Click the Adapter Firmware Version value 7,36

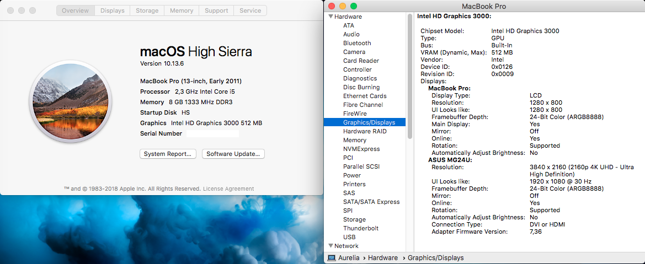click(536, 231)
